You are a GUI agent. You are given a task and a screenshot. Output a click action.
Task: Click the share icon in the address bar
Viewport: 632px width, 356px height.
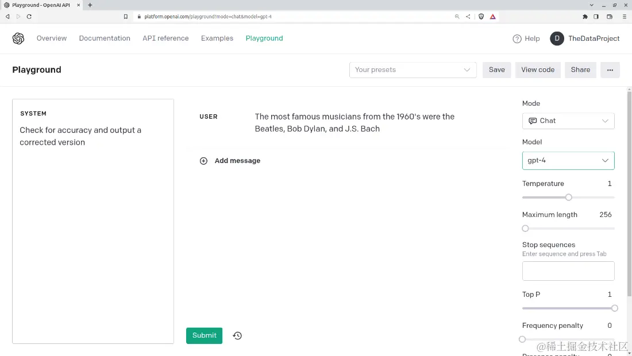468,17
